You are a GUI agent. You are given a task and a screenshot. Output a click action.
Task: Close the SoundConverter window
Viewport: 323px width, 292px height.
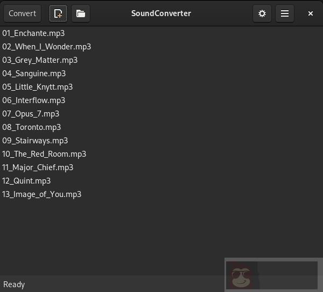coord(311,13)
